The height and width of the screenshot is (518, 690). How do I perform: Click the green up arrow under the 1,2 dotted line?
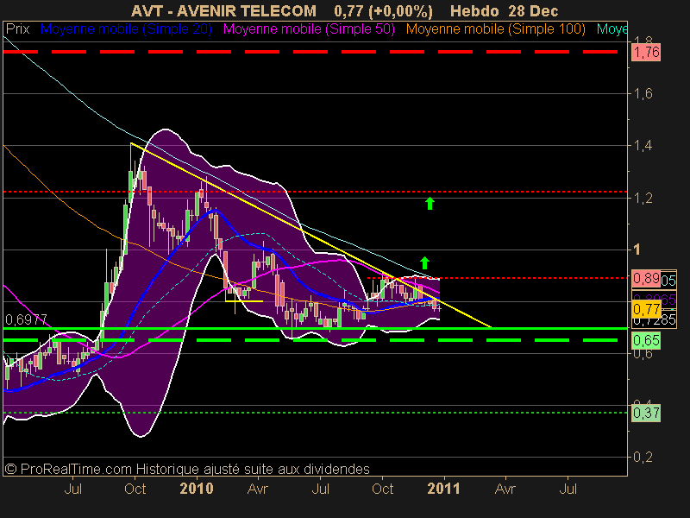pos(430,204)
